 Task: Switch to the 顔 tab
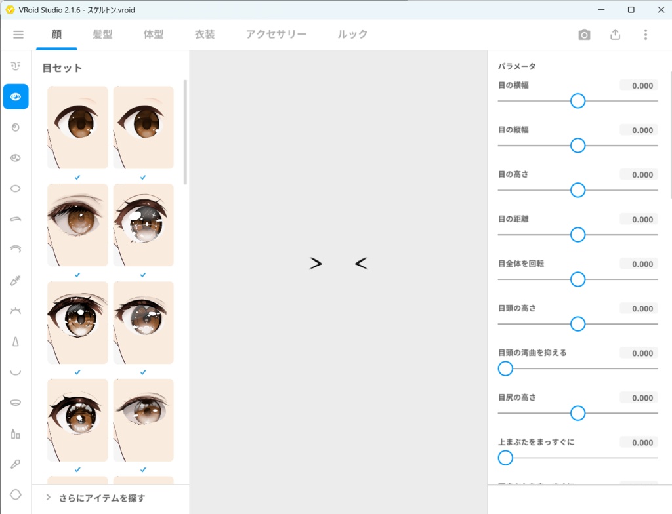click(x=56, y=34)
